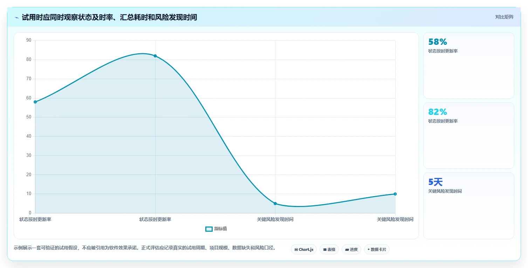Screen dimensions: 528x268
Task: Click the y-axis tick label 90
Action: pos(29,40)
